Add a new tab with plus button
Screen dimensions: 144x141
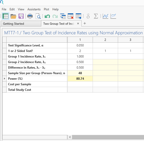coord(85,23)
